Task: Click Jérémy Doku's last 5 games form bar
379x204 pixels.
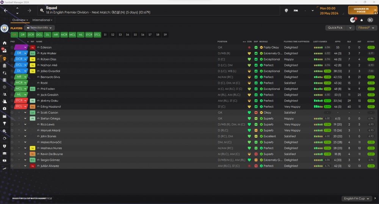Action: click(x=318, y=101)
